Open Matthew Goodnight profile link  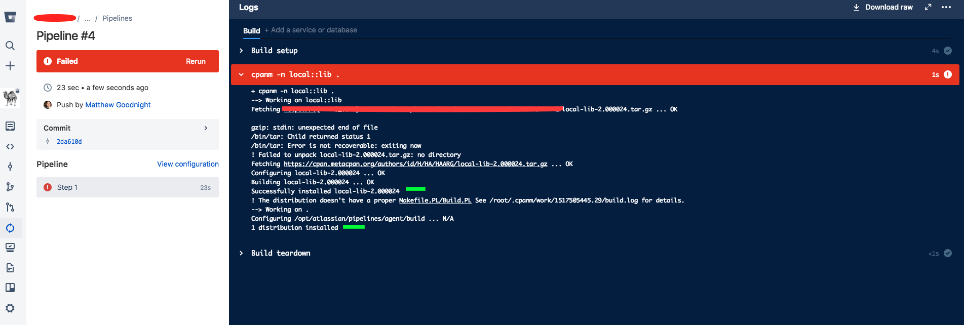[118, 105]
